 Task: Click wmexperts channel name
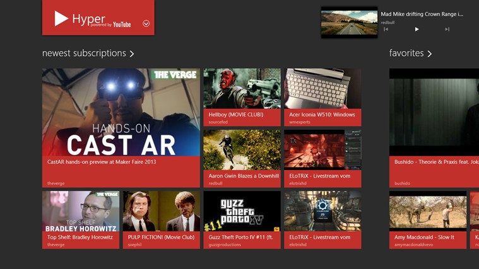[x=300, y=122]
